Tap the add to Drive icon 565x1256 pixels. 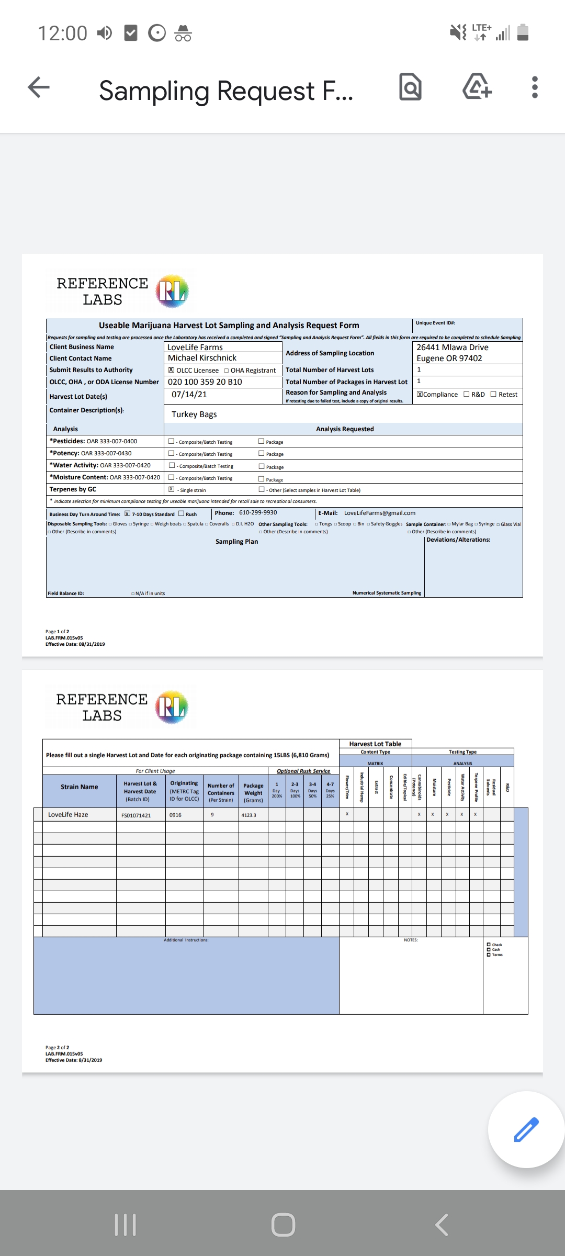coord(477,87)
